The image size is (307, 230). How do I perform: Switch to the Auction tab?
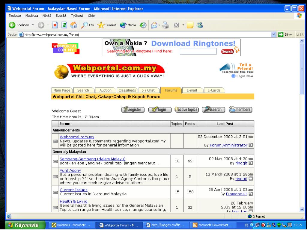pos(105,90)
